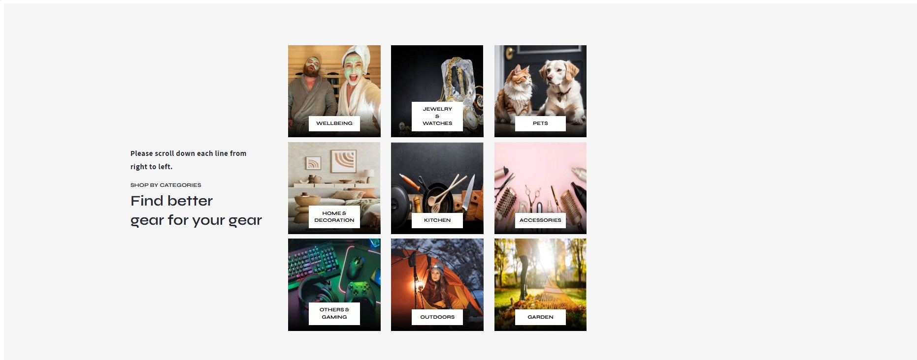Click the Outdoors category label
Screen dimensions: 917x360
click(x=437, y=317)
